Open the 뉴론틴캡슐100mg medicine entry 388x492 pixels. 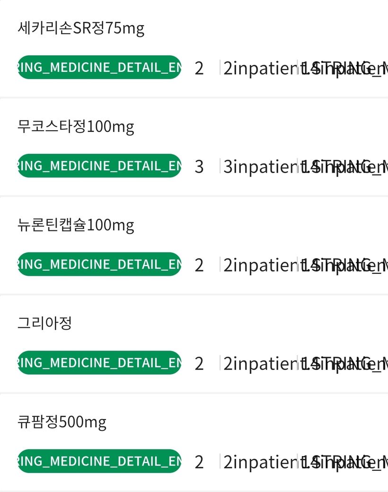(x=76, y=225)
